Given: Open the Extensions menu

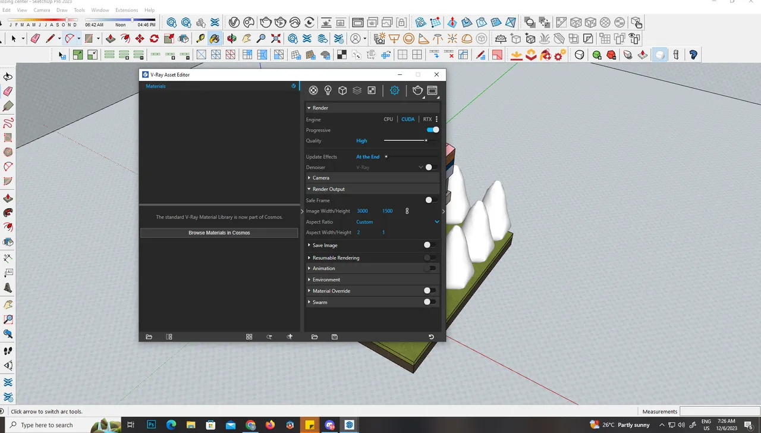Looking at the screenshot, I should tap(127, 10).
